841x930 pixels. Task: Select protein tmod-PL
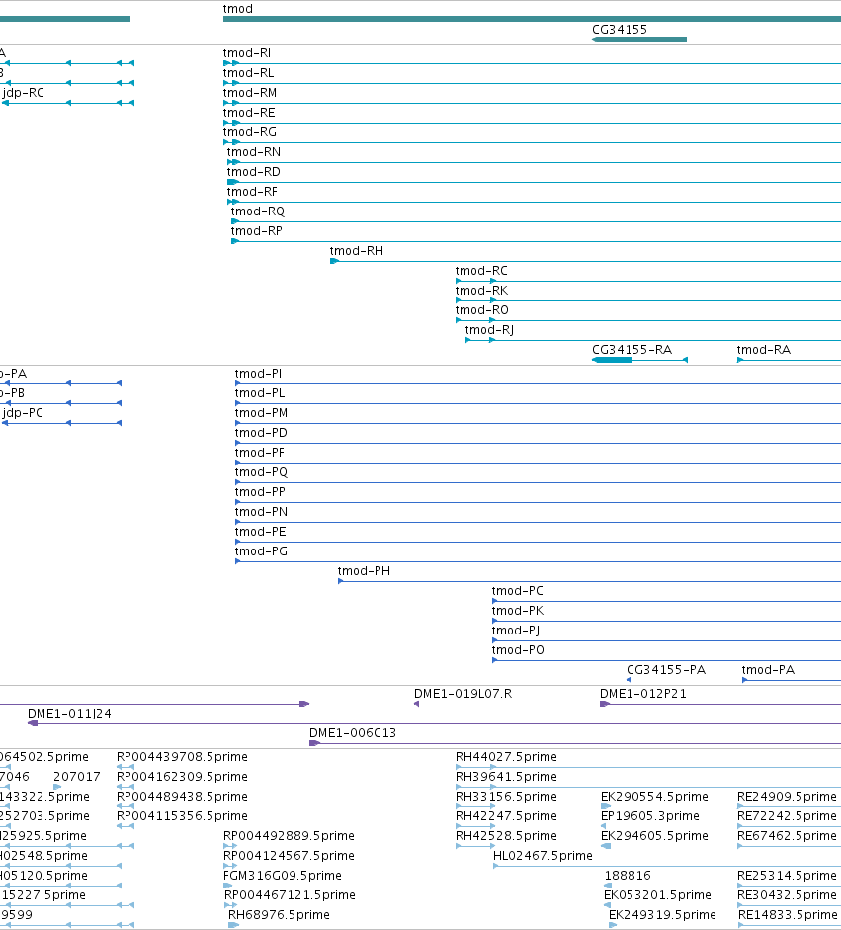tap(260, 393)
